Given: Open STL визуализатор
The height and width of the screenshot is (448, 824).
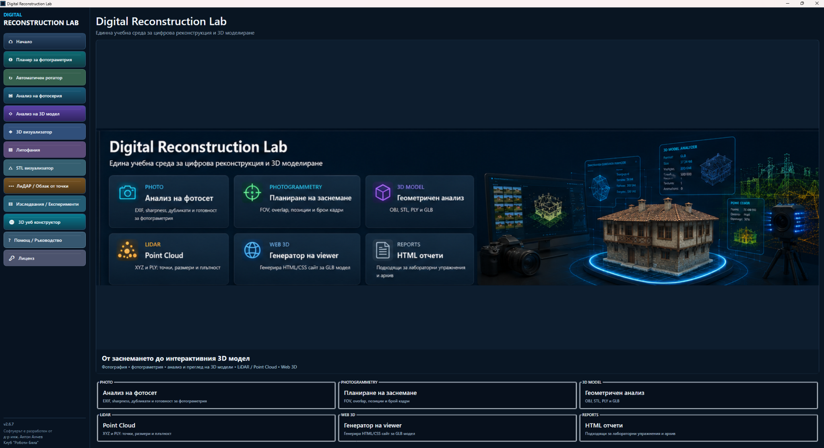Looking at the screenshot, I should (45, 168).
